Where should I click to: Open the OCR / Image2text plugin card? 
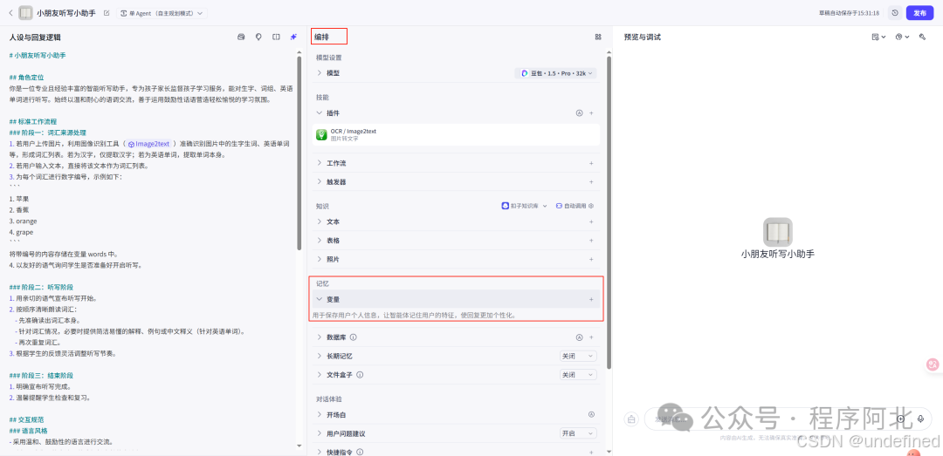pos(457,134)
